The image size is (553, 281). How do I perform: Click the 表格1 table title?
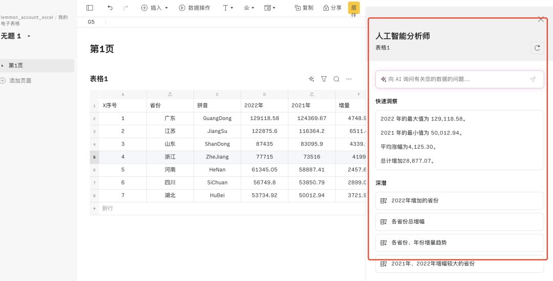pyautogui.click(x=99, y=79)
